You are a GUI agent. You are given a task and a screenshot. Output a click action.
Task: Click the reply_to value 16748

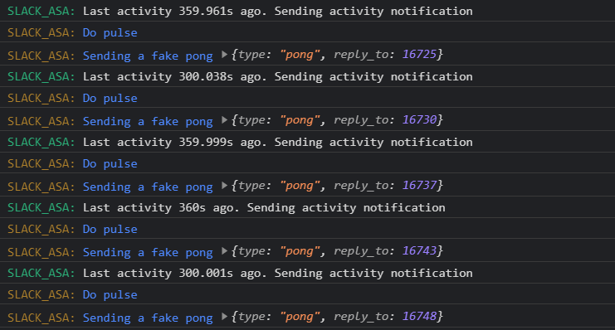pyautogui.click(x=419, y=316)
